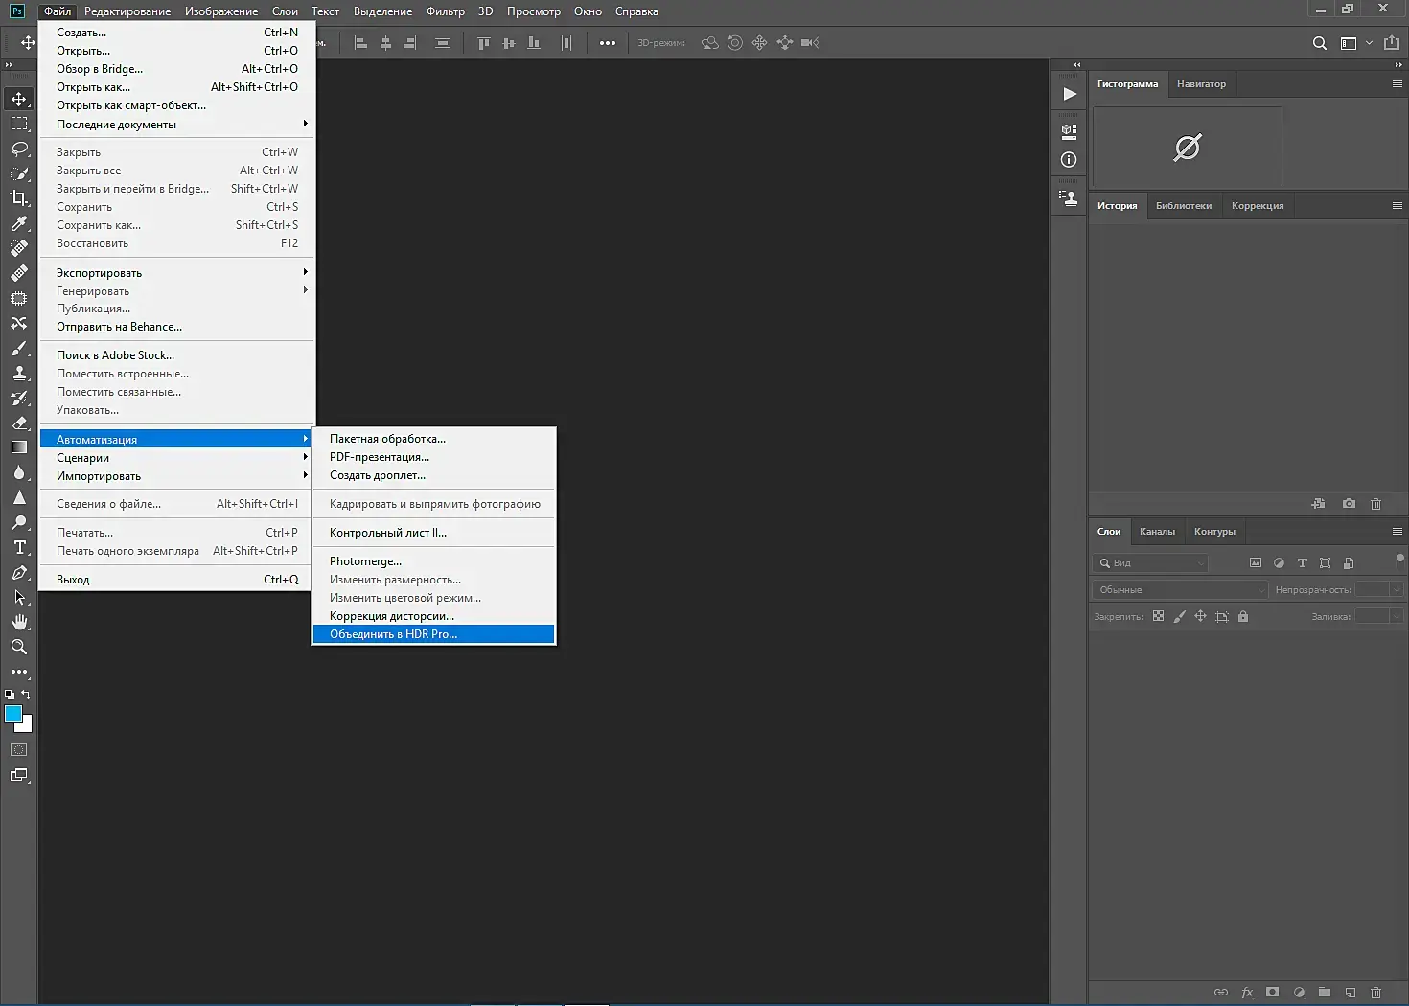Screen dimensions: 1409x1006
Task: Click 'Создать...' in the File menu
Action: [177, 33]
